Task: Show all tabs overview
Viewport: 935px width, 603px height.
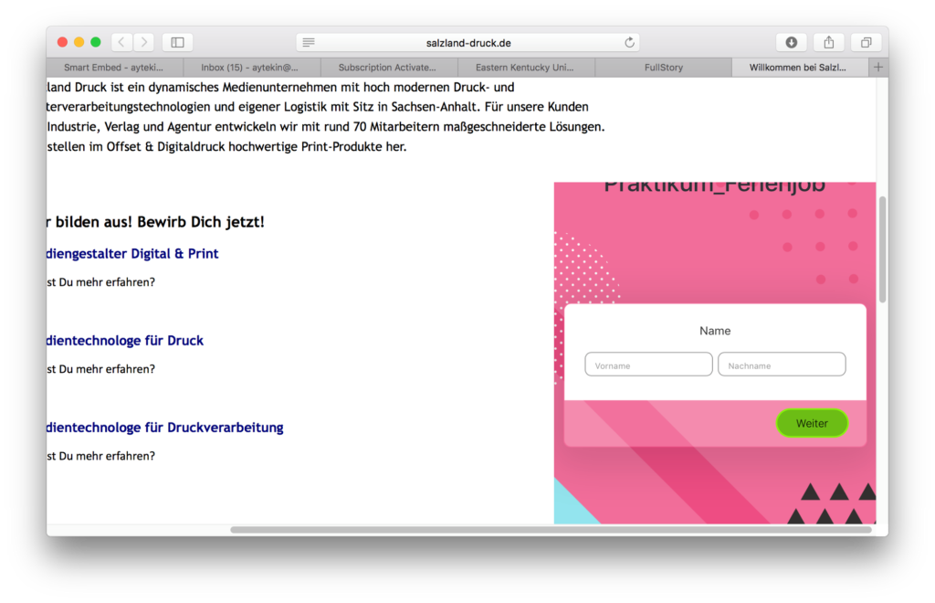Action: coord(866,42)
